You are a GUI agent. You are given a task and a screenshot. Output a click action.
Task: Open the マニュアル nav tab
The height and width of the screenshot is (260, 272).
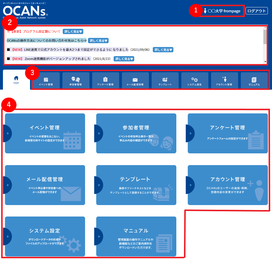point(254,81)
